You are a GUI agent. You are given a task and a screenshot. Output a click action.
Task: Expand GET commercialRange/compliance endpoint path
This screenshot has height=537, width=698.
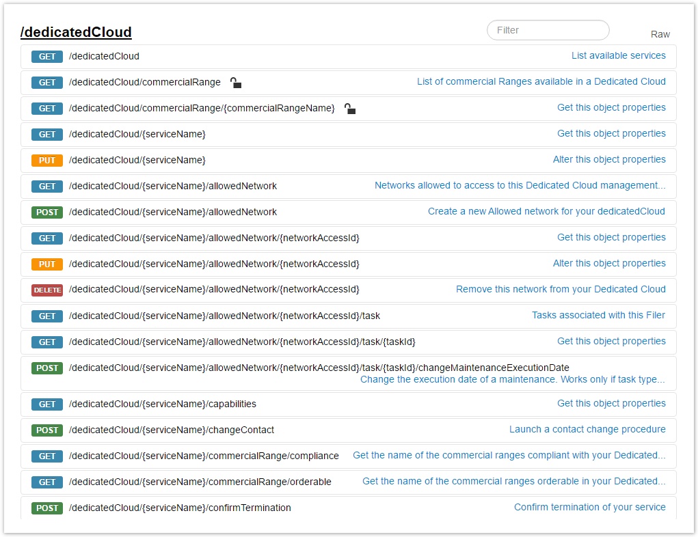tap(204, 456)
